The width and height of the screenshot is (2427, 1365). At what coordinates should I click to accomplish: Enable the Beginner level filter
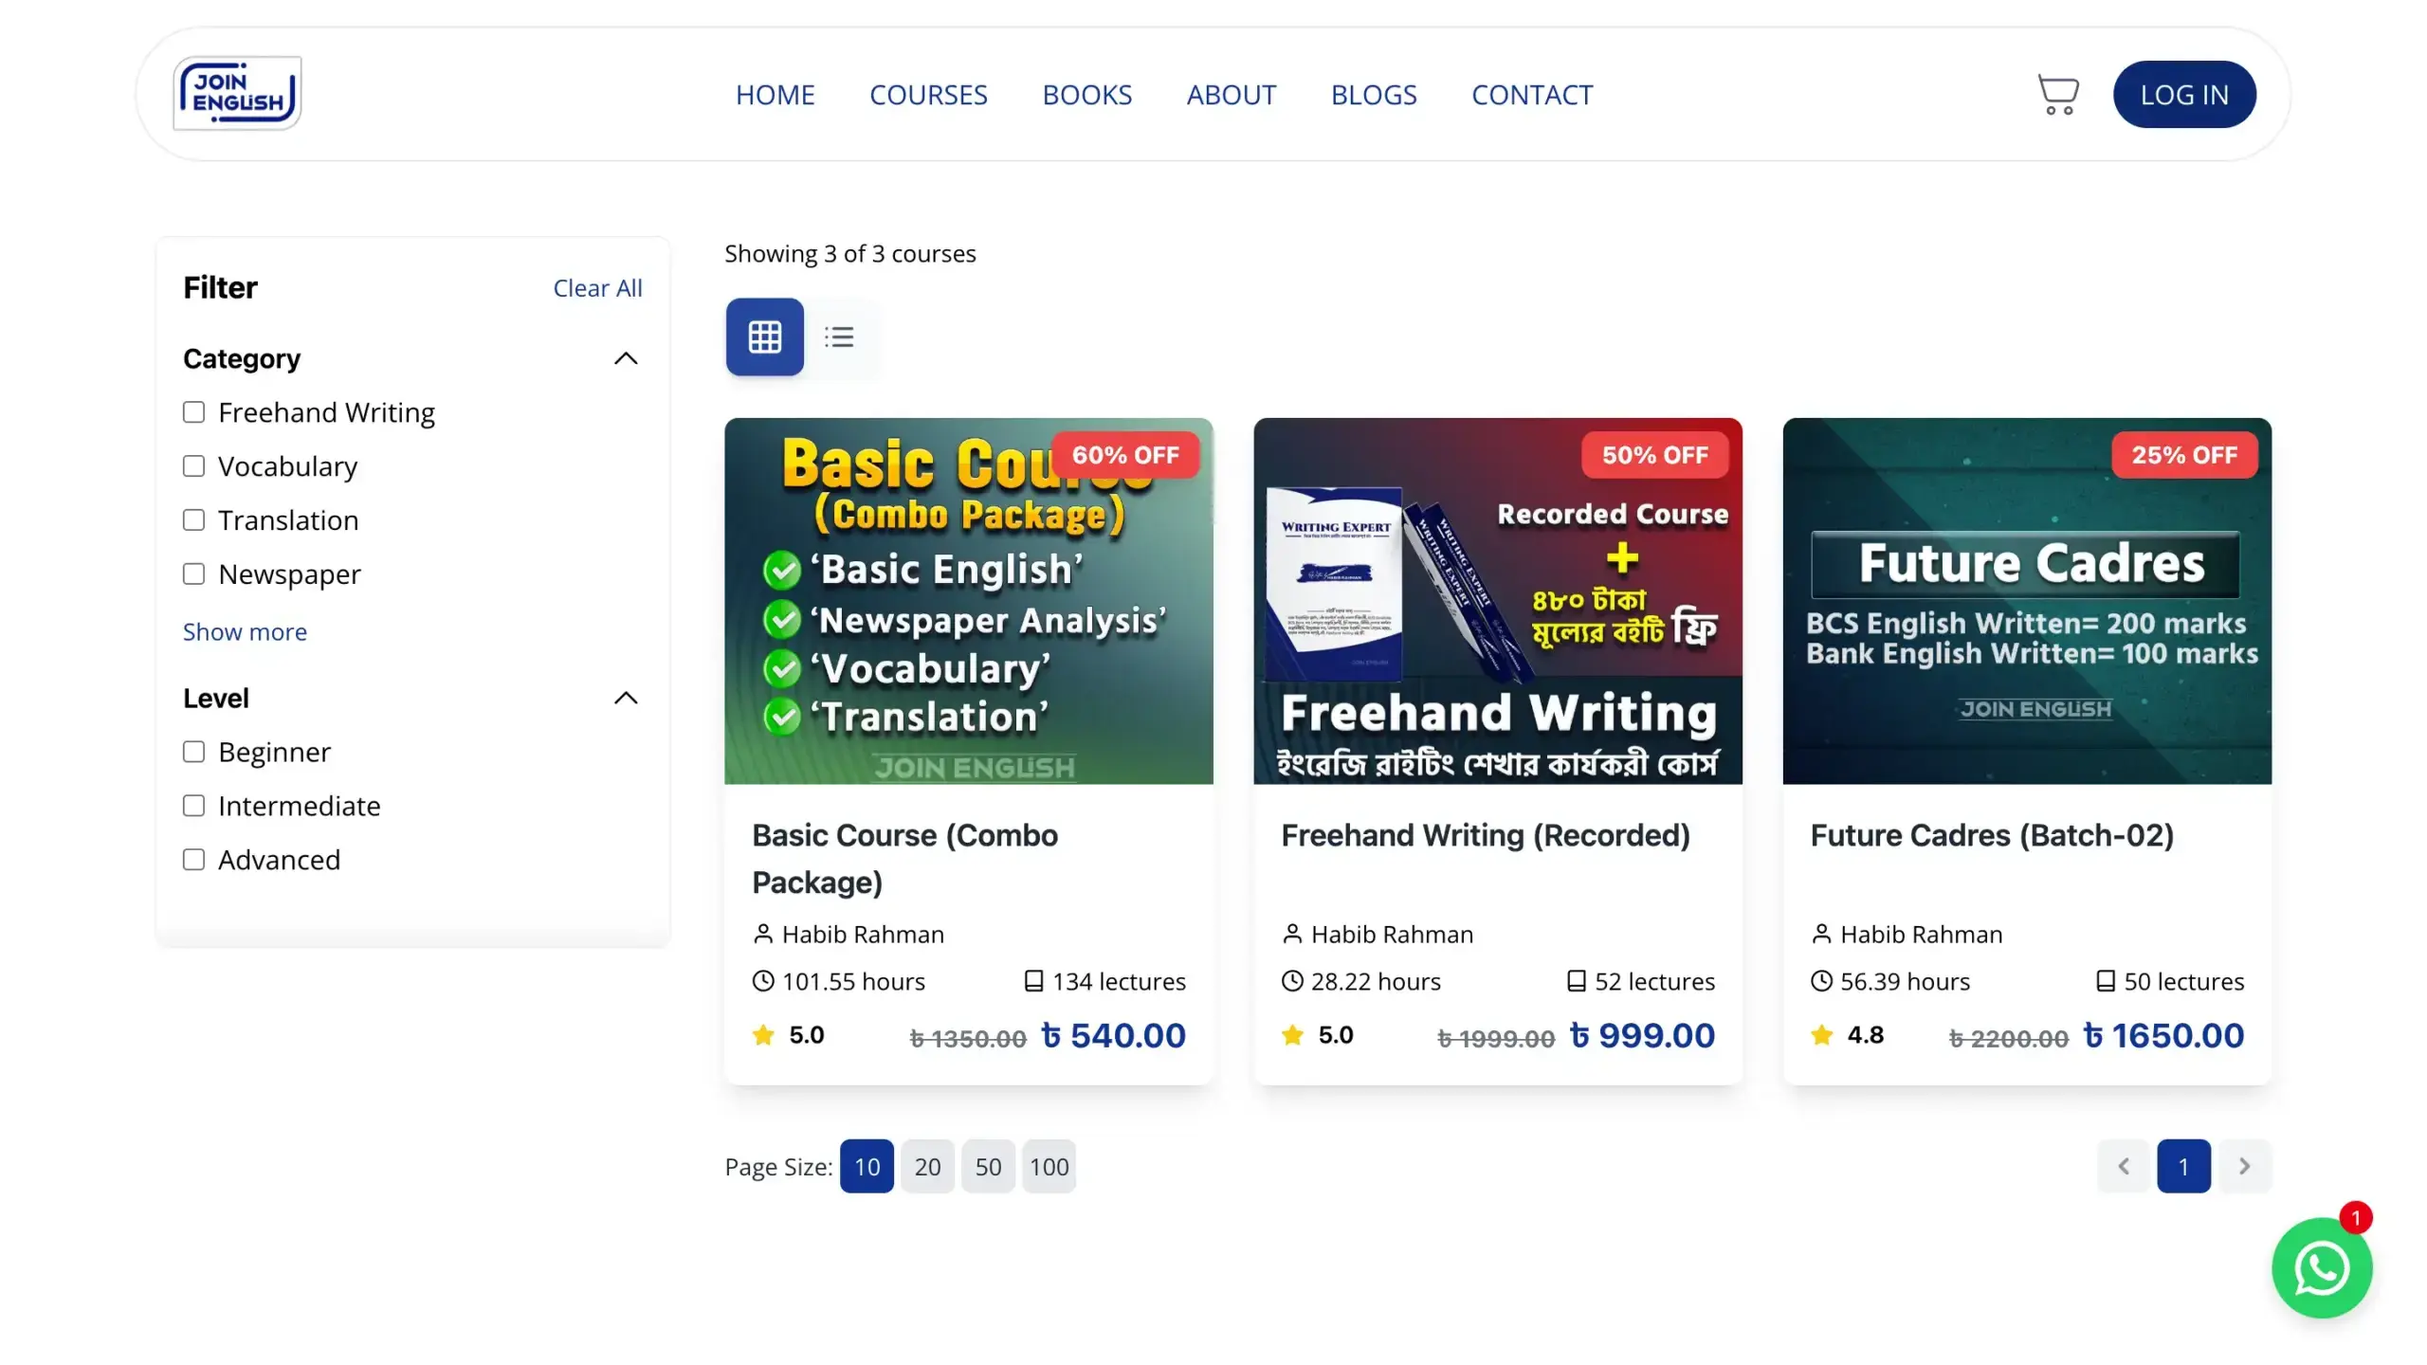(x=193, y=752)
